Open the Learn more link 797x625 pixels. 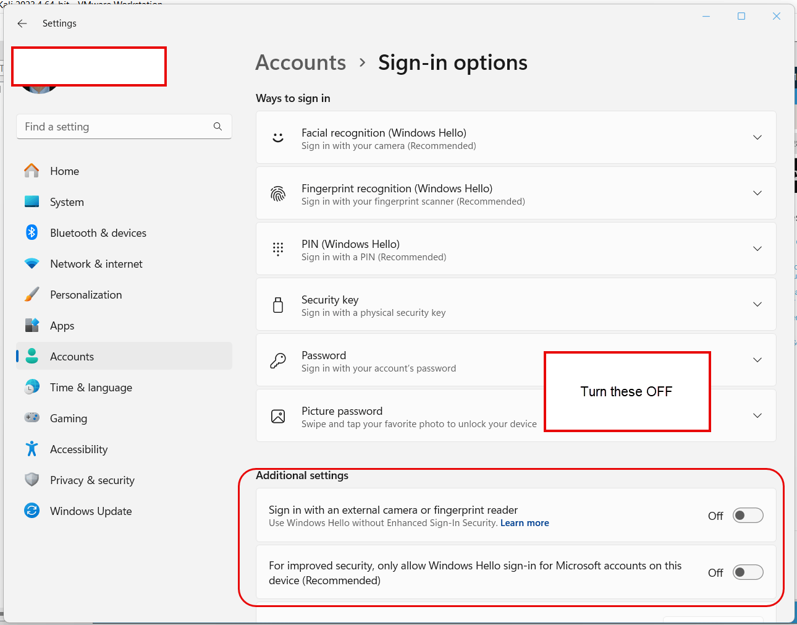point(525,523)
